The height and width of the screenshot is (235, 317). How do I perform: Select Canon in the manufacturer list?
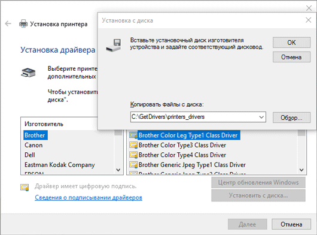[x=33, y=145]
